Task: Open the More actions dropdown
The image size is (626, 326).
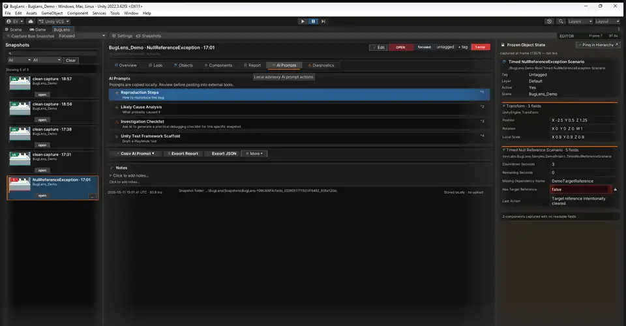Action: click(x=254, y=154)
